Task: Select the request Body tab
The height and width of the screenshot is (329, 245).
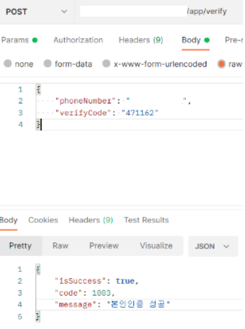Action: [x=195, y=40]
